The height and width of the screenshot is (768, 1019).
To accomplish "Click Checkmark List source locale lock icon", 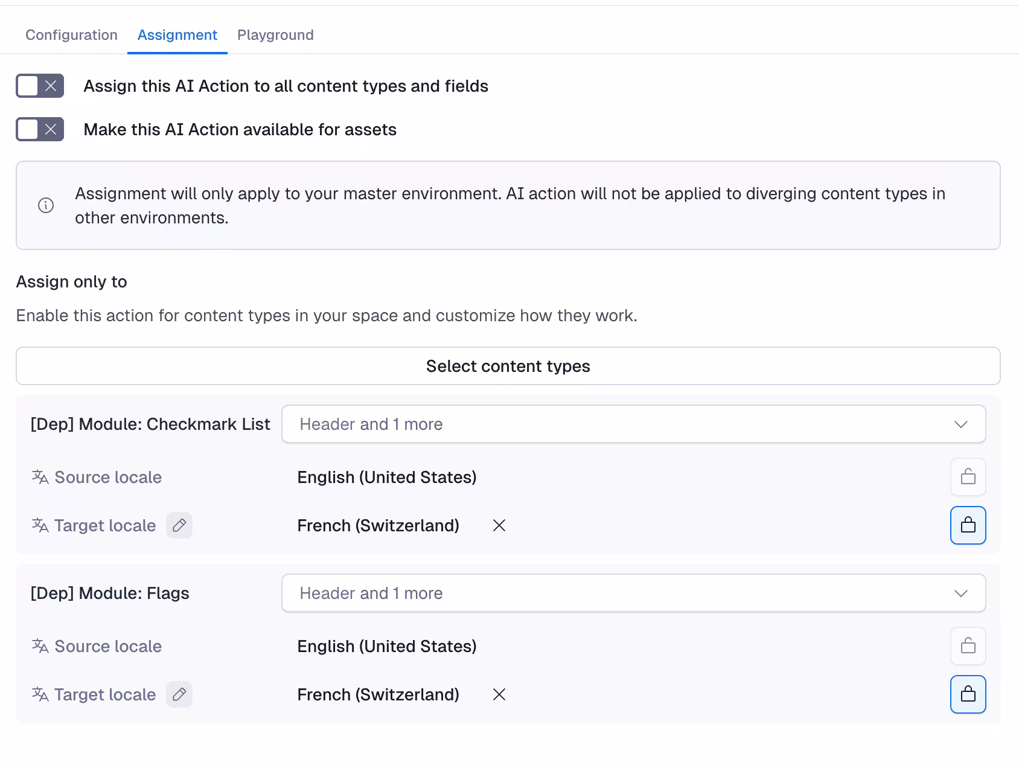I will tap(968, 477).
